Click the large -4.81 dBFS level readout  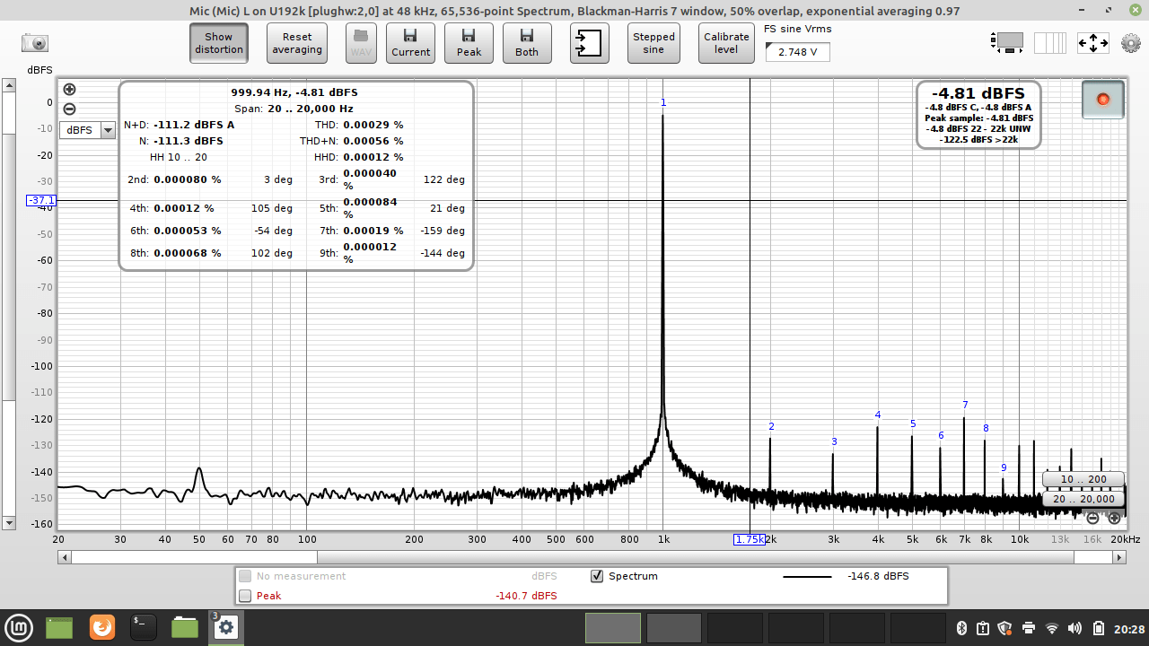pos(978,93)
